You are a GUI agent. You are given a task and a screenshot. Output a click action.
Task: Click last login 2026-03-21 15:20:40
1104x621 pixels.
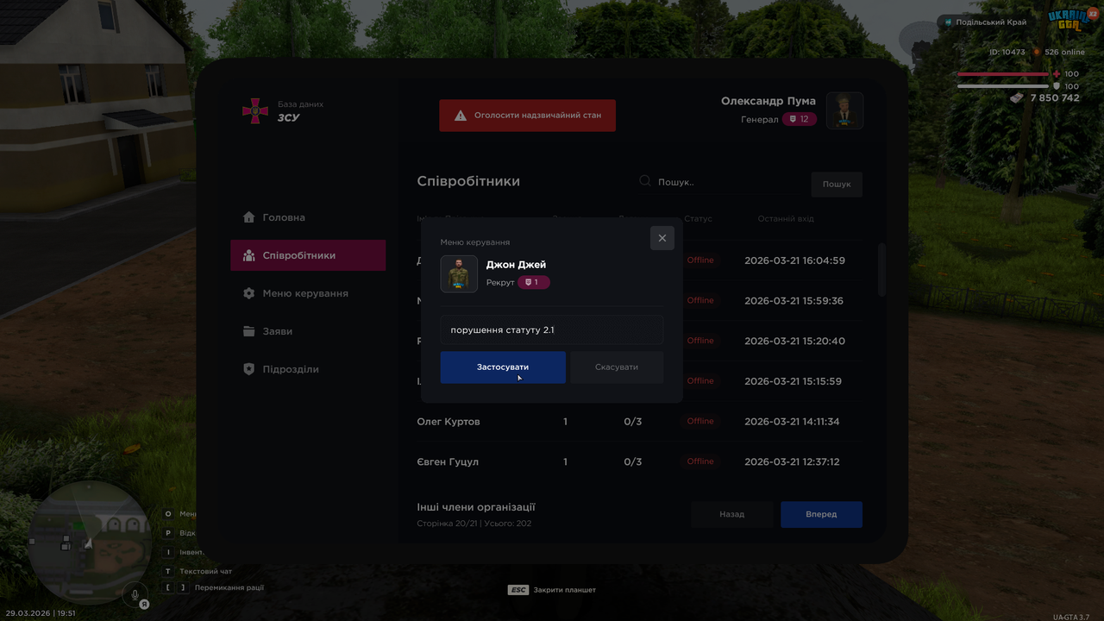(x=794, y=341)
